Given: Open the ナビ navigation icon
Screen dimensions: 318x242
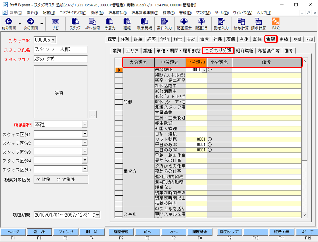Looking at the screenshot, I should (x=55, y=24).
